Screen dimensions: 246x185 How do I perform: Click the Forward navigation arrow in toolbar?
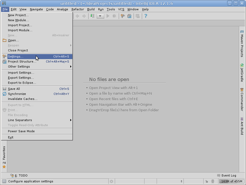click(x=84, y=16)
